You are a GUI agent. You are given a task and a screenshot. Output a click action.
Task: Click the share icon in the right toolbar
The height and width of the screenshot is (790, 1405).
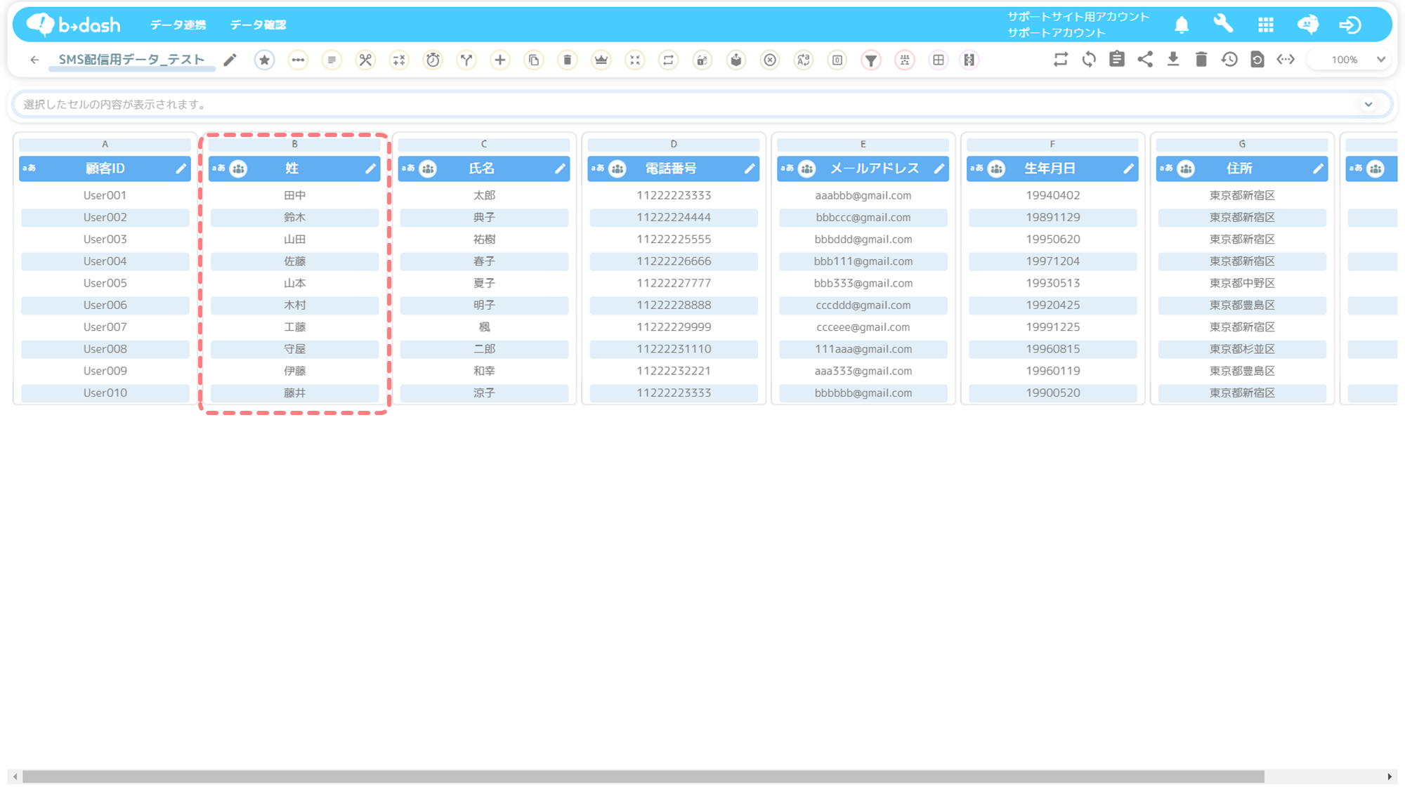click(x=1145, y=60)
